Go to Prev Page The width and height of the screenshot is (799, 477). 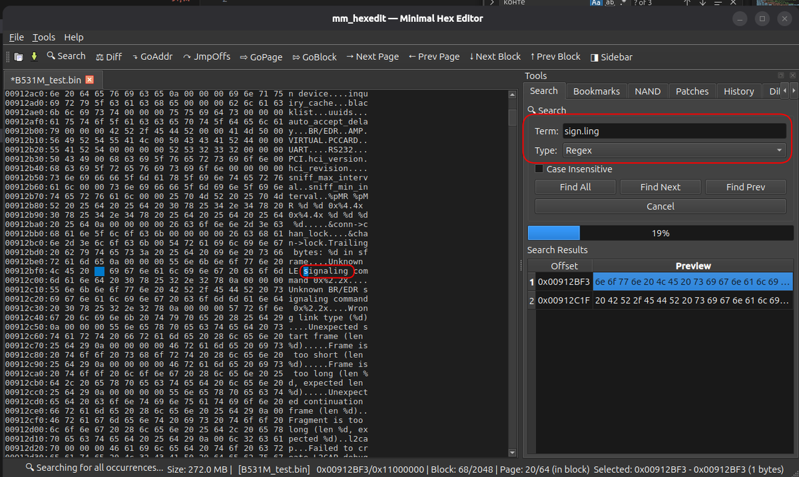tap(433, 57)
